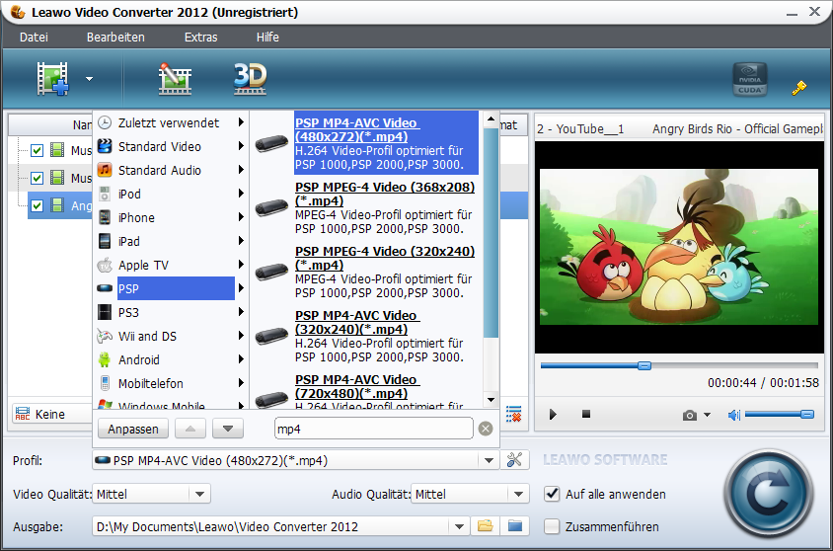This screenshot has height=551, width=833.
Task: Open output folder blue icon
Action: [x=515, y=526]
